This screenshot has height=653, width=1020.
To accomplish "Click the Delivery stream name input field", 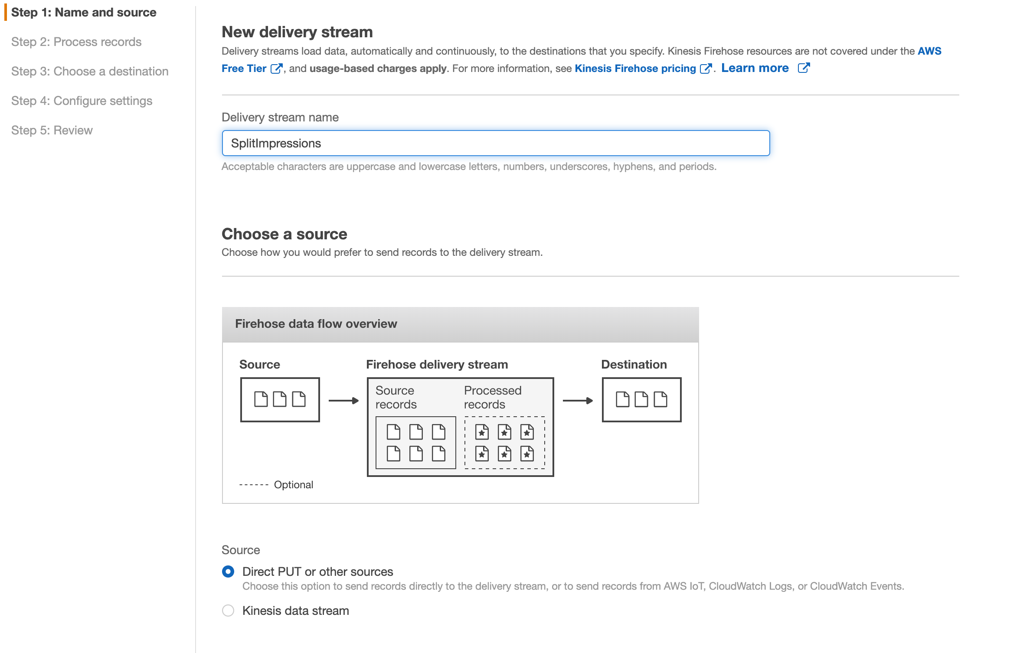I will coord(496,143).
